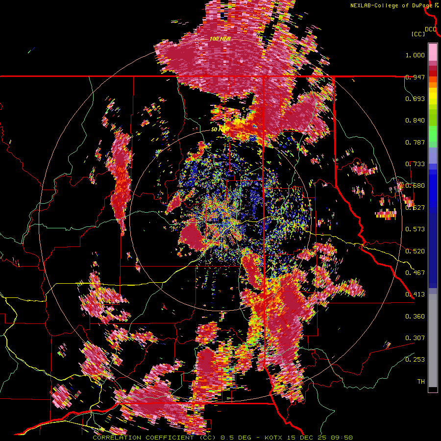Select the 0.787 scale value

(415, 142)
